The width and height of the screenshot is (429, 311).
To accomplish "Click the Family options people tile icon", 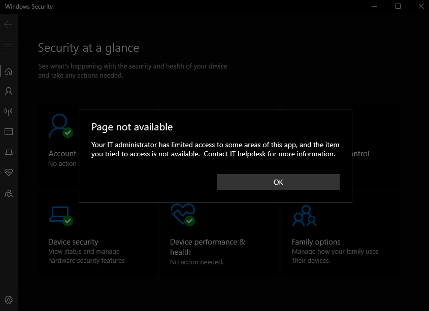I will 305,216.
